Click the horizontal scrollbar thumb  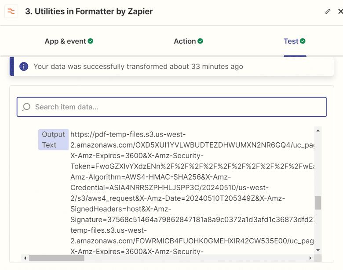pyautogui.click(x=57, y=258)
